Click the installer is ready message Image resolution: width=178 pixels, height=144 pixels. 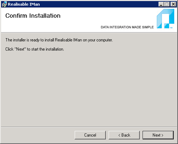[x=59, y=40]
